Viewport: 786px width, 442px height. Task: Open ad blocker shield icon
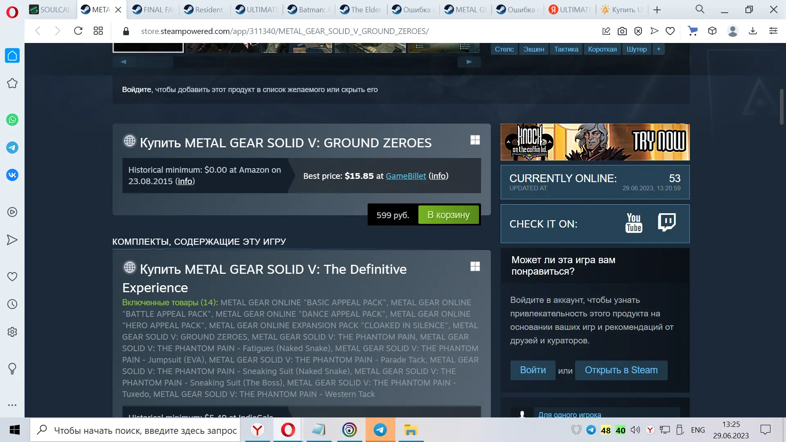pos(638,31)
